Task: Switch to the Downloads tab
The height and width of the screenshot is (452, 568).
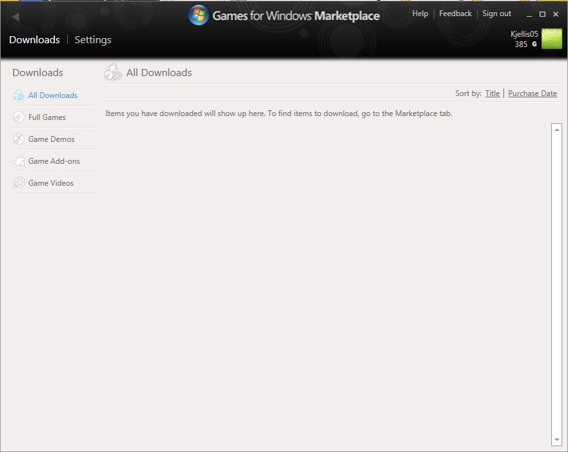Action: pyautogui.click(x=34, y=39)
